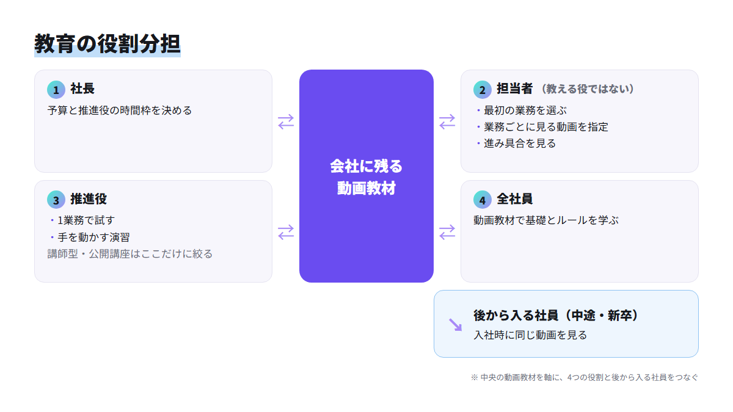Select the heading 社長
Viewport: 733px width, 412px height.
[82, 89]
